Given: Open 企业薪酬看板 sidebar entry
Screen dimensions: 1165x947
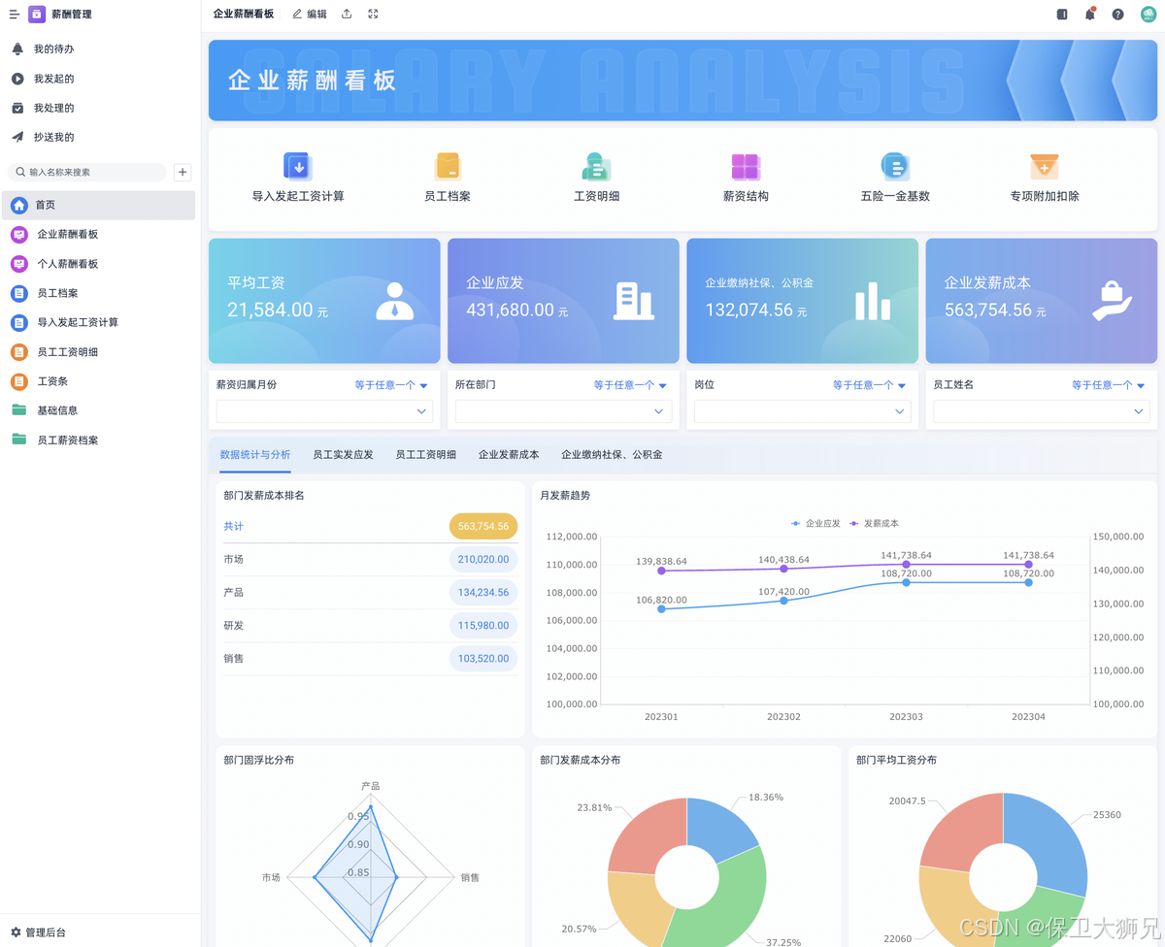Looking at the screenshot, I should click(x=98, y=234).
